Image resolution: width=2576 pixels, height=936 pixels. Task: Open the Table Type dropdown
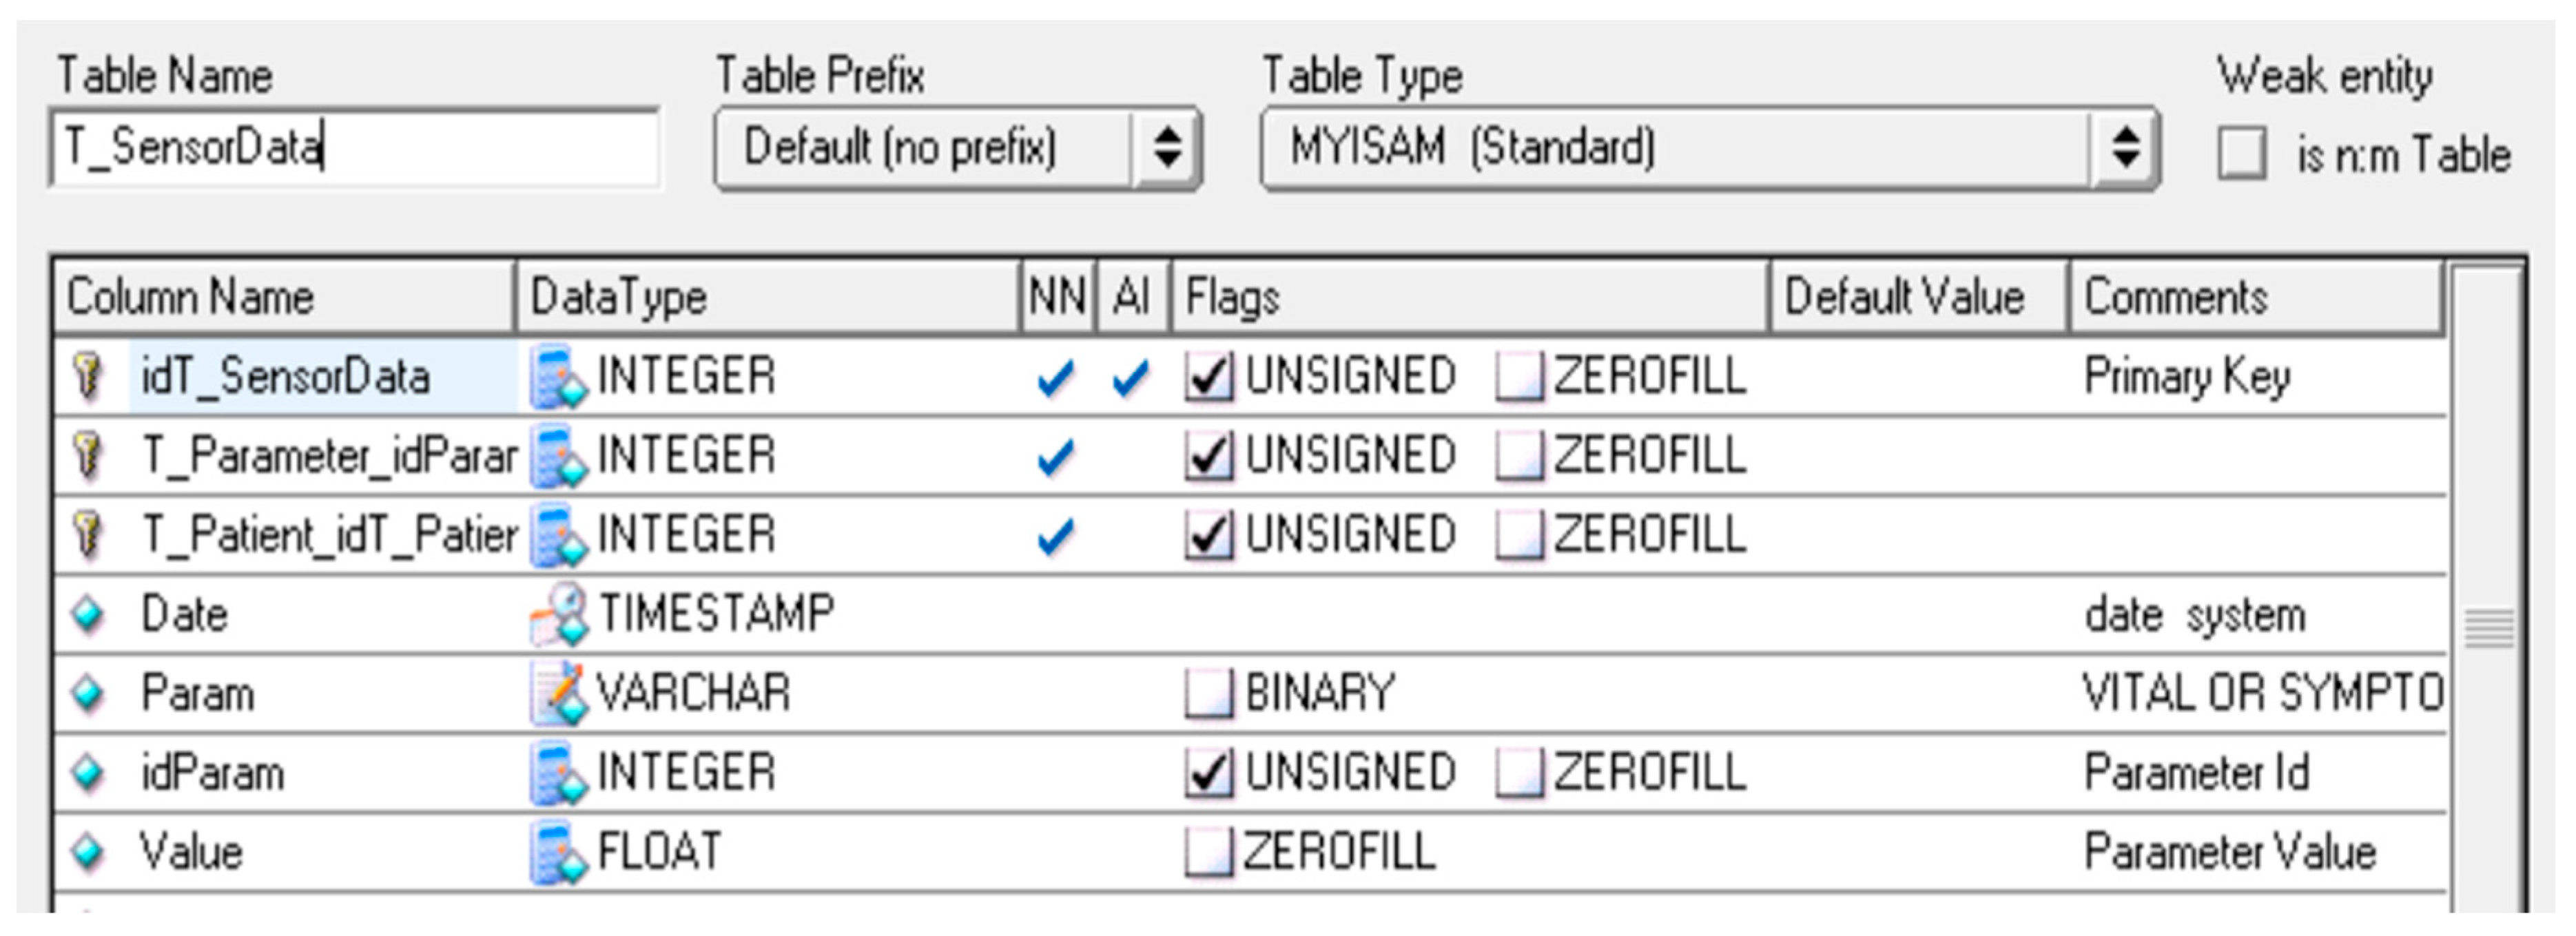coord(2124,148)
